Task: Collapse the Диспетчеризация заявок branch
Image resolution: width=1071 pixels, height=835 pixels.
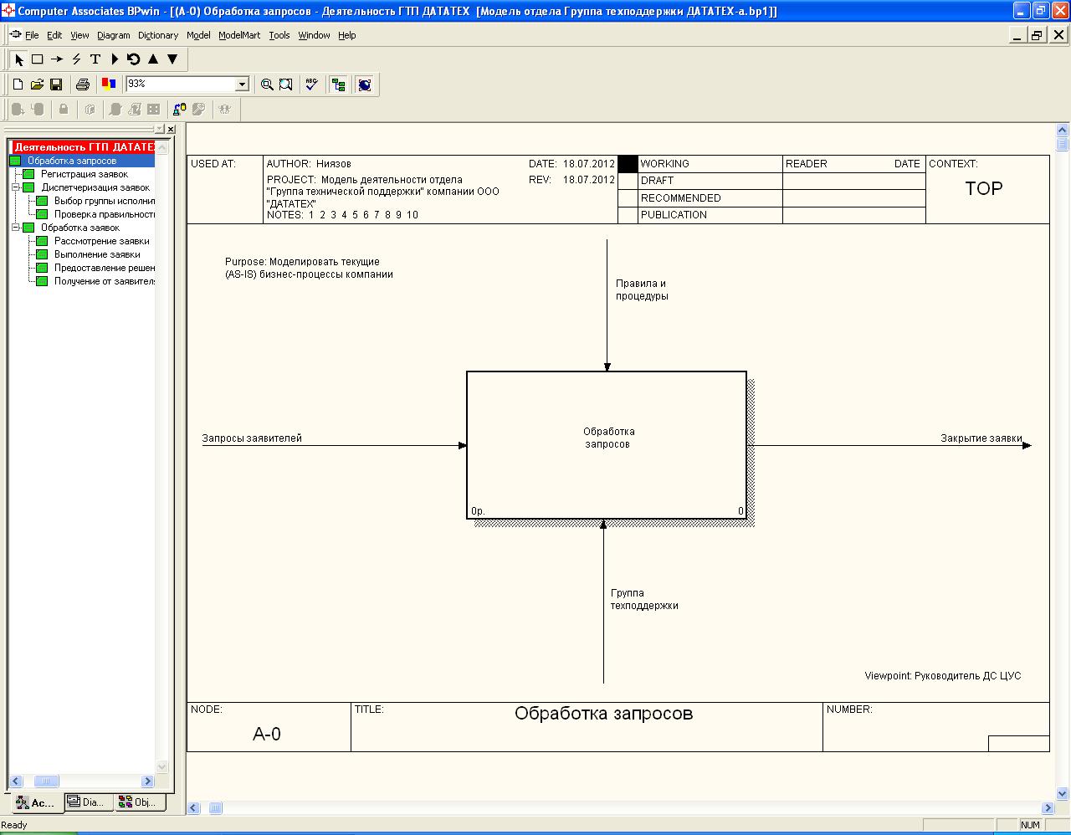Action: tap(16, 187)
